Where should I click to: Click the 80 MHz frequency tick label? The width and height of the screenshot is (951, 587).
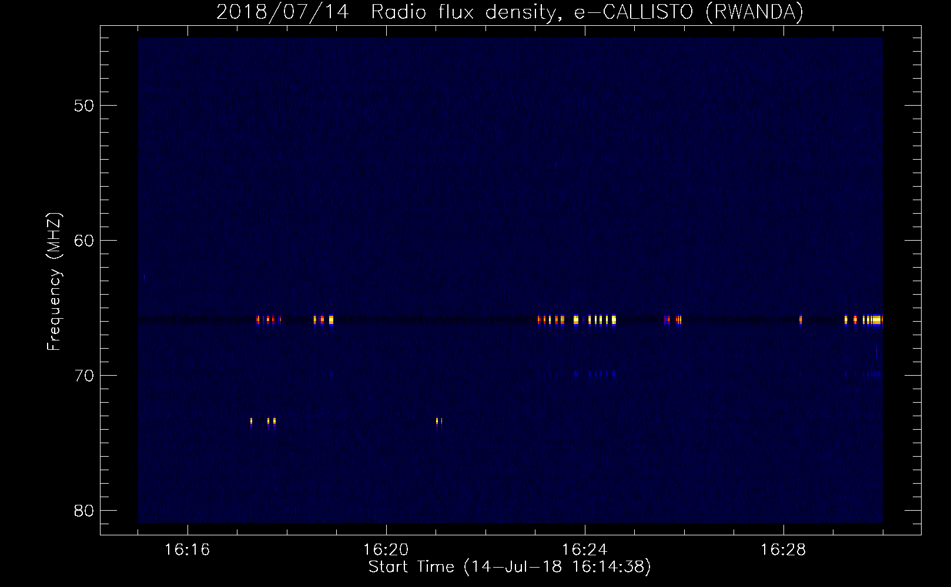point(84,511)
